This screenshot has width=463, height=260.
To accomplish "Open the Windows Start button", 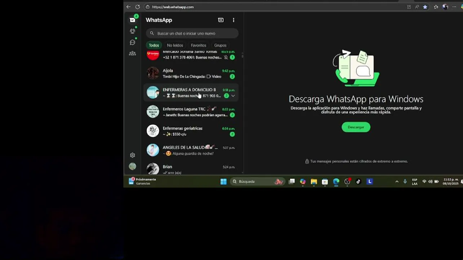I will click(x=224, y=182).
